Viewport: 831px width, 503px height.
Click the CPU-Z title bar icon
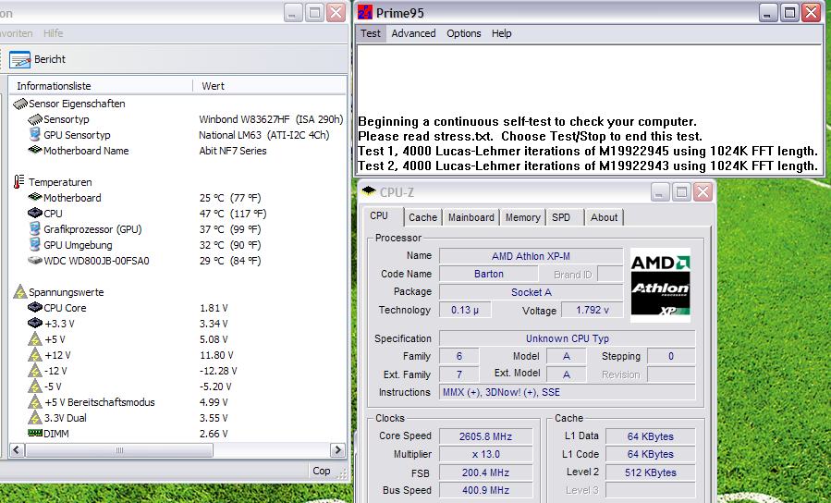368,191
